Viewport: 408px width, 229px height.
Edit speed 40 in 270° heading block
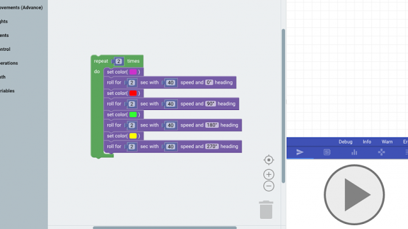click(170, 146)
